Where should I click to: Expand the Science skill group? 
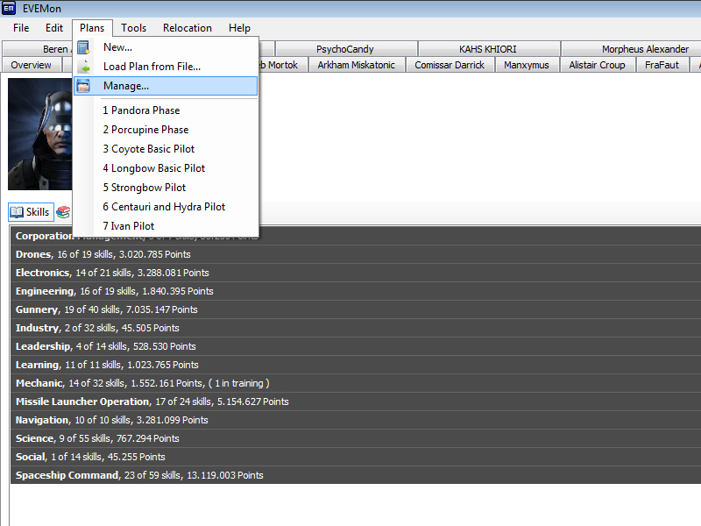(x=356, y=438)
